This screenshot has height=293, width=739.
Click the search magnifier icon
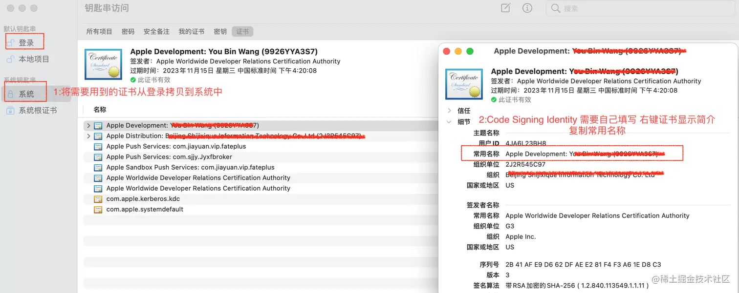[x=556, y=8]
